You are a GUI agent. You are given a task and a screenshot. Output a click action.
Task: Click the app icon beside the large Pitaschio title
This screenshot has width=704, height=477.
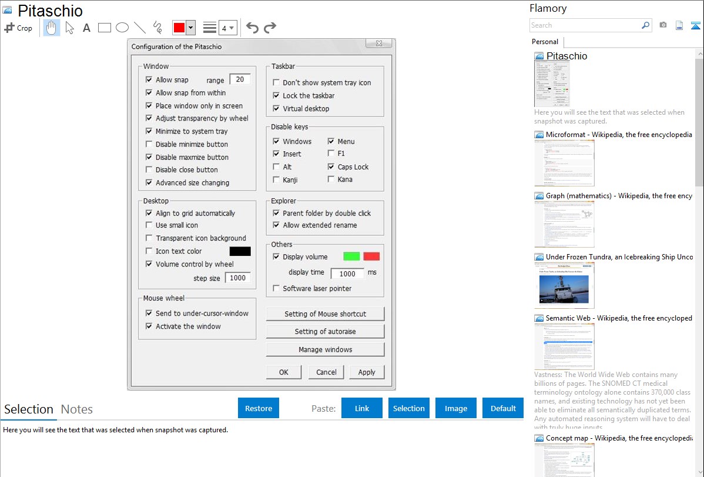(x=8, y=11)
